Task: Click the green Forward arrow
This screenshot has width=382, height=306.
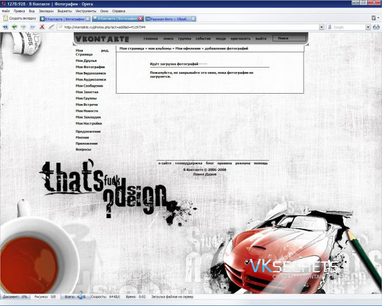Action: pos(24,27)
